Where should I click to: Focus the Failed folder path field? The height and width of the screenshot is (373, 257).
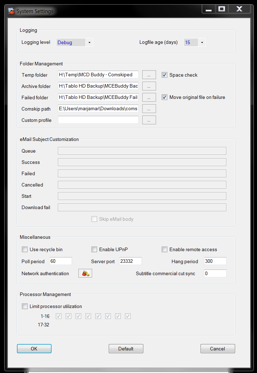98,97
